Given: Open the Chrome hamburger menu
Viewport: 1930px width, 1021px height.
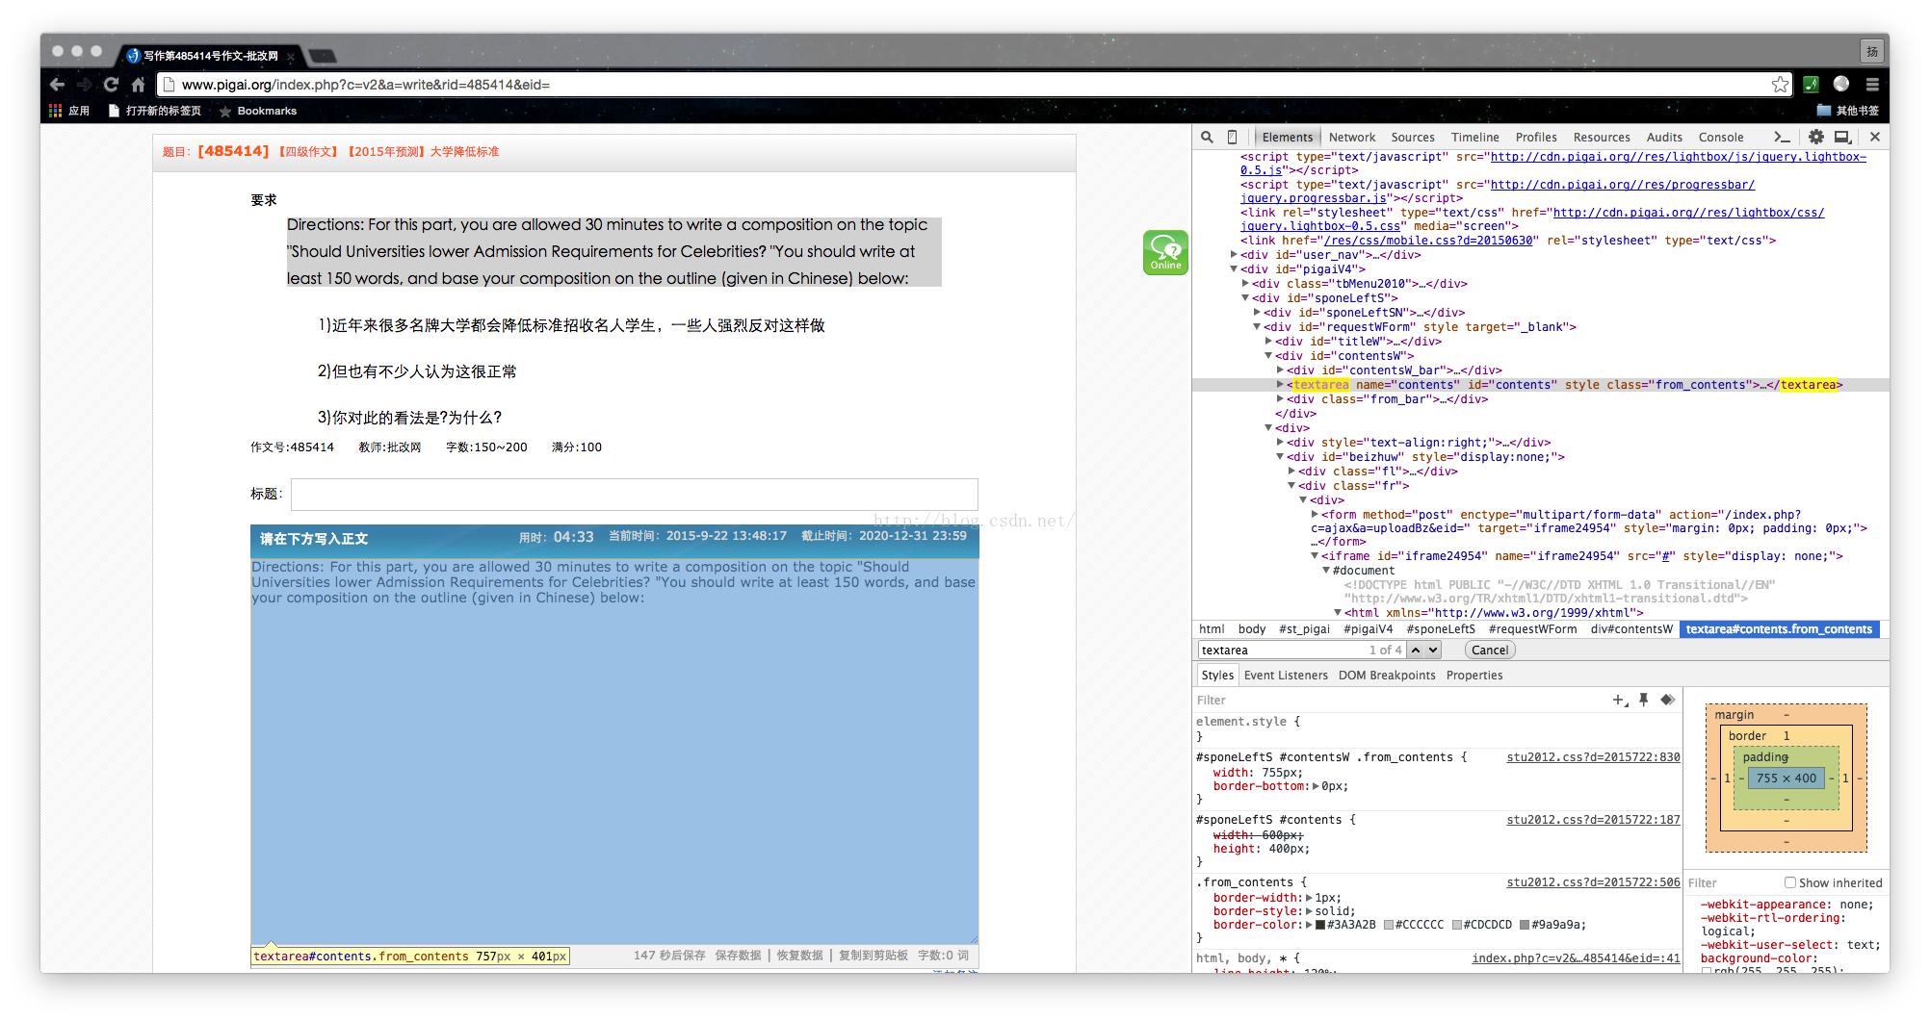Looking at the screenshot, I should coord(1872,85).
